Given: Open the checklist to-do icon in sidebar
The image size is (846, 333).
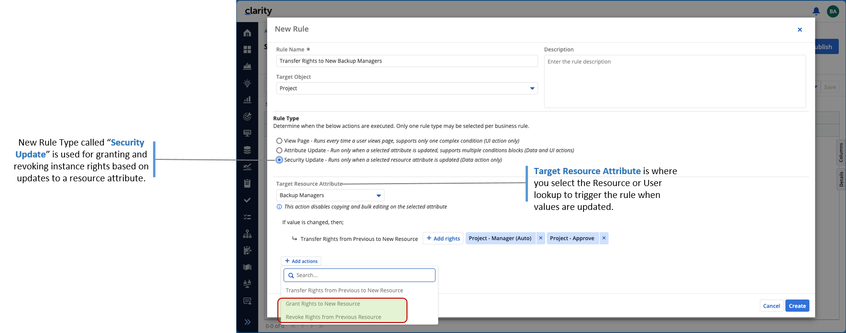Looking at the screenshot, I should pos(247,217).
